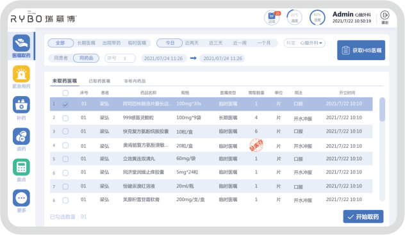The height and width of the screenshot is (235, 405).
Task: Check the 同济堂润燥止痒胶囊 row checkbox
Action: click(x=65, y=173)
